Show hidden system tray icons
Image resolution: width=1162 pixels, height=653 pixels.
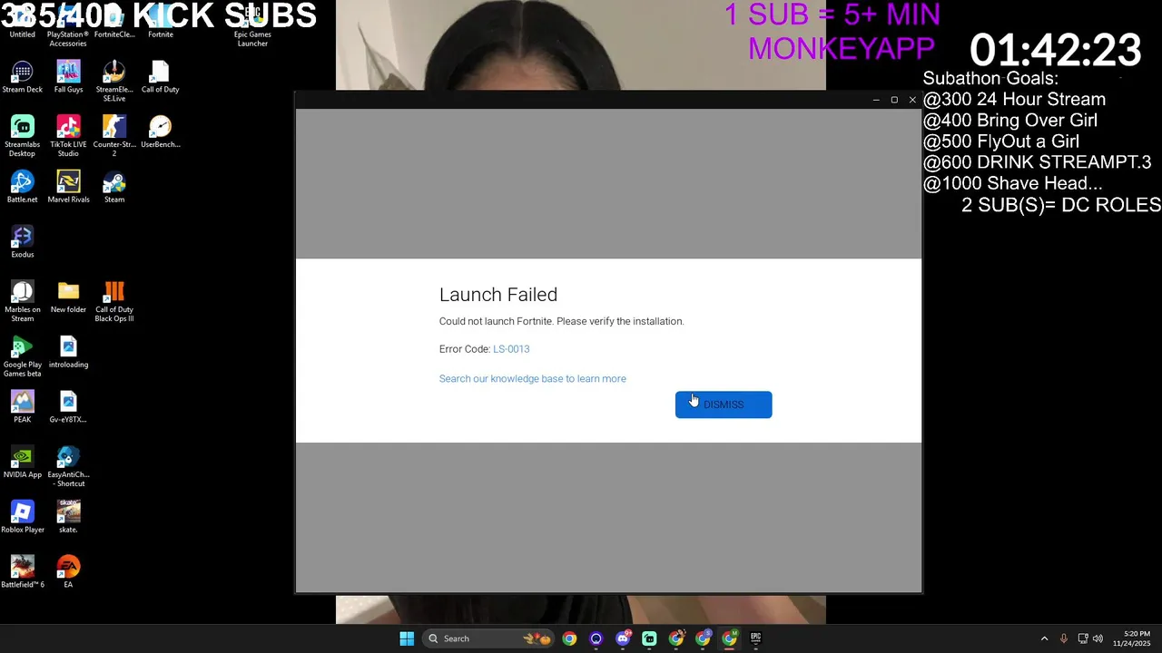click(x=1044, y=638)
